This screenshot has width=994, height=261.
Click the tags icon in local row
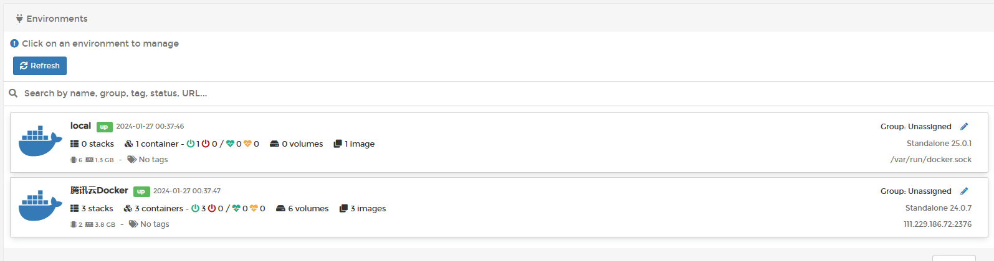(131, 160)
